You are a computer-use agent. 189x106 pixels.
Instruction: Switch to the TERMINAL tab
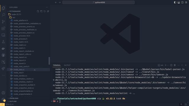(57, 65)
